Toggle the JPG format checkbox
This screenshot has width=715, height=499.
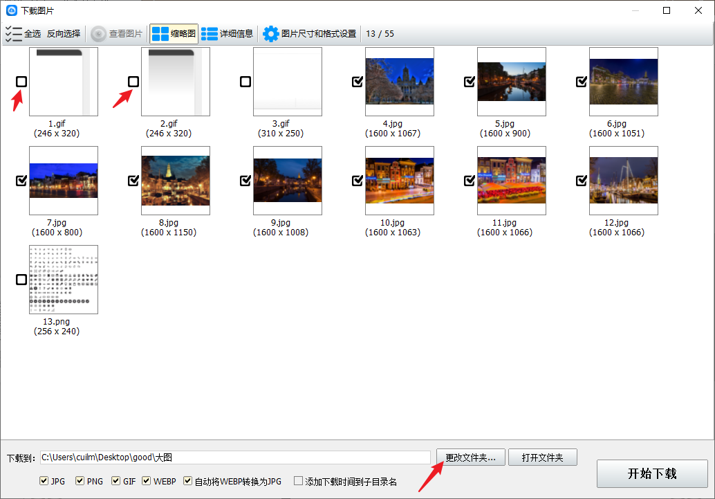44,481
